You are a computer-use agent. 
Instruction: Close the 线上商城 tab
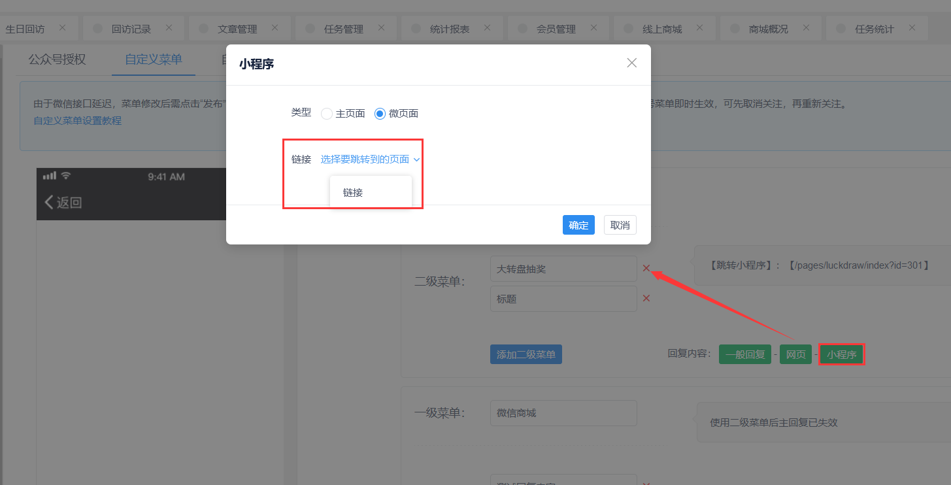point(700,27)
